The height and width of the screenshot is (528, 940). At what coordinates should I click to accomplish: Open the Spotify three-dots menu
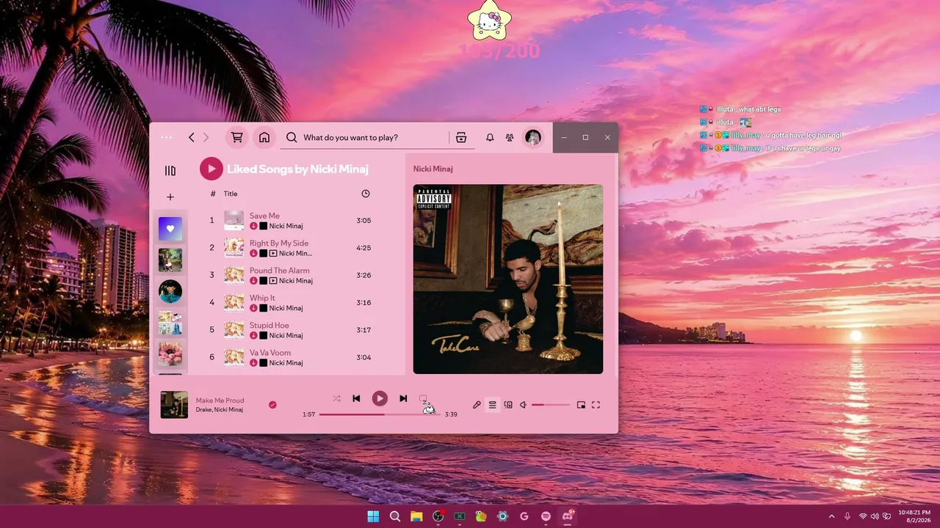click(166, 137)
